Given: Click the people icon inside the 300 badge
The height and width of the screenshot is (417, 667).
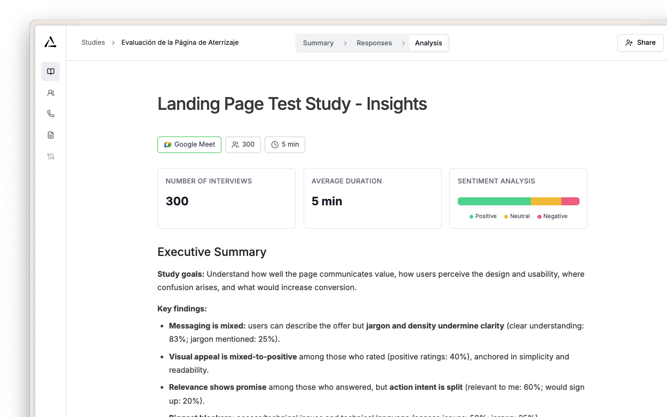Looking at the screenshot, I should 235,145.
